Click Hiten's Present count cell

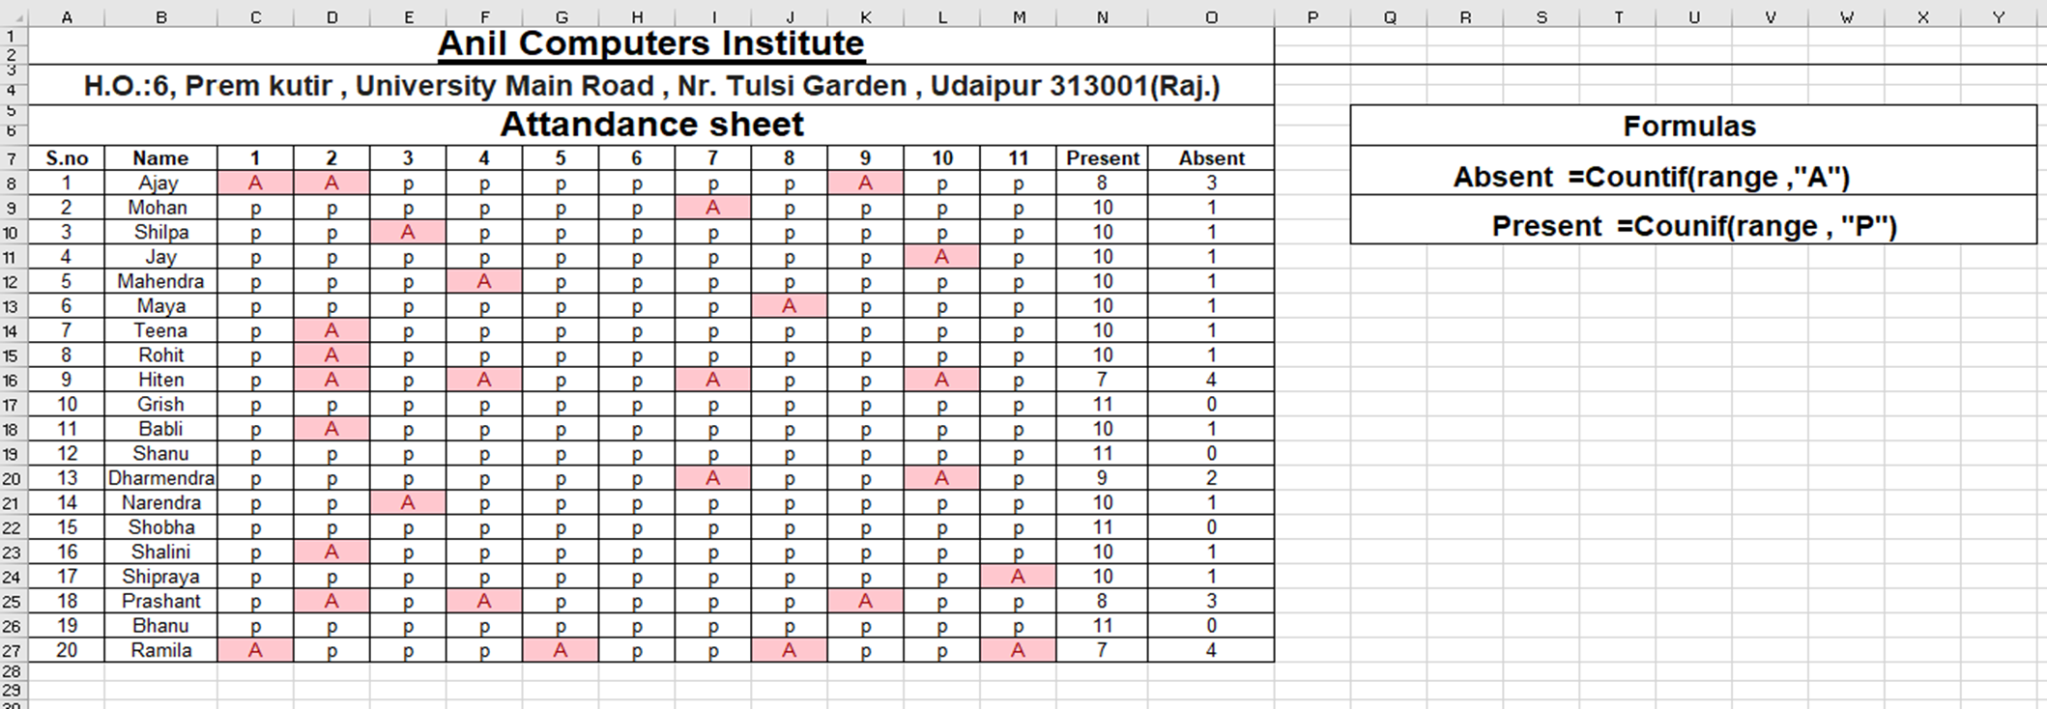1102,380
